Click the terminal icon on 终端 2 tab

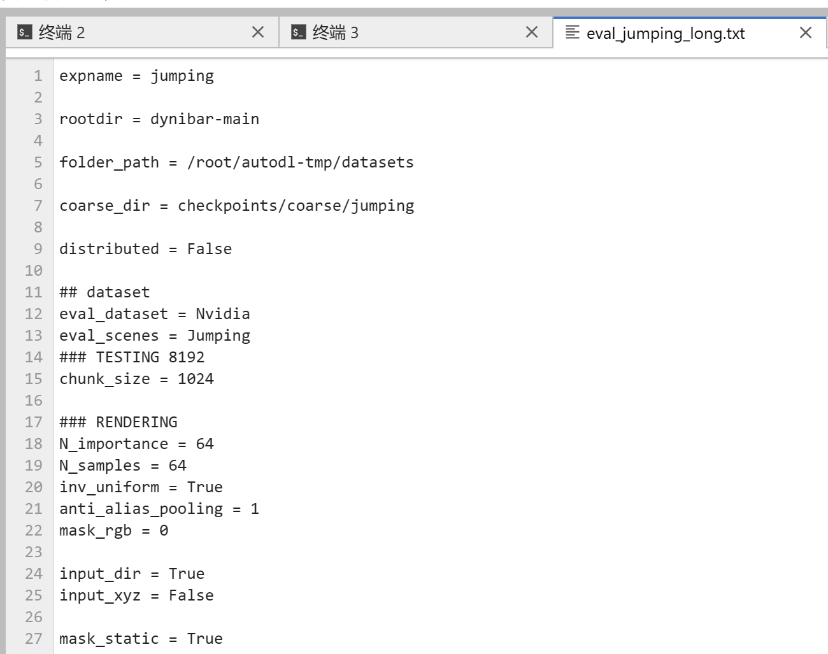[23, 32]
